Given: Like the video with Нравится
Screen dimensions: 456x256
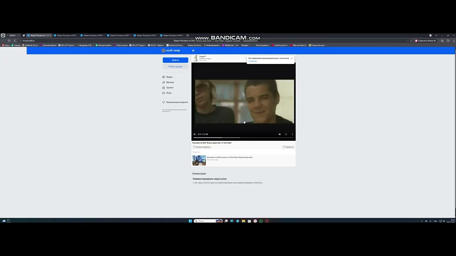Looking at the screenshot, I should coord(288,147).
